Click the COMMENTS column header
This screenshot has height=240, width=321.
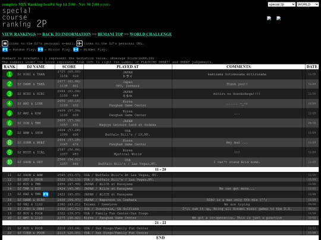pyautogui.click(x=238, y=67)
